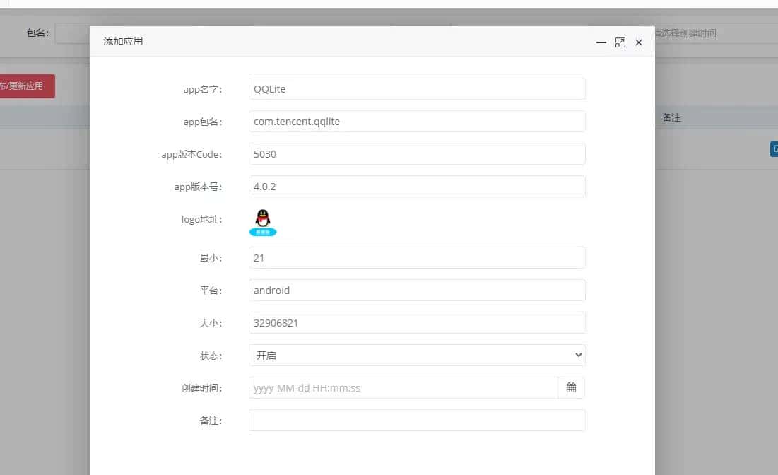This screenshot has height=475, width=778.
Task: Maximize the 添加应用 dialog window
Action: [620, 42]
